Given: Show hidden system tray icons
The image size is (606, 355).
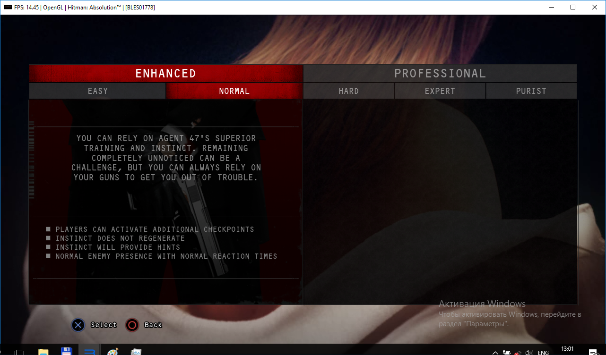Looking at the screenshot, I should click(x=495, y=352).
